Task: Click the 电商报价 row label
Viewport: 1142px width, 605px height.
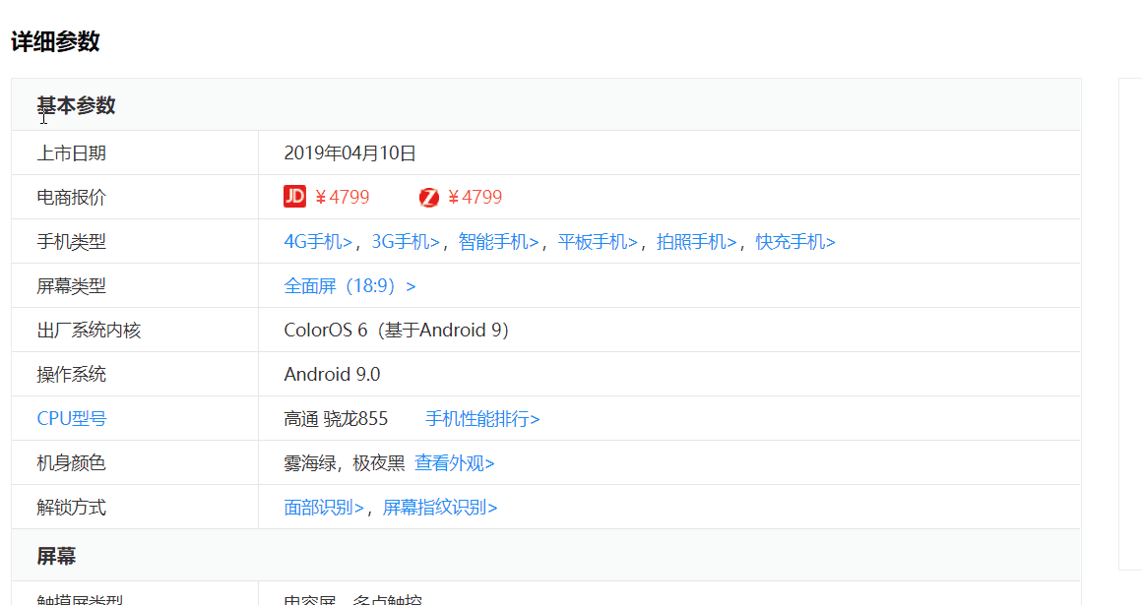Action: 71,198
